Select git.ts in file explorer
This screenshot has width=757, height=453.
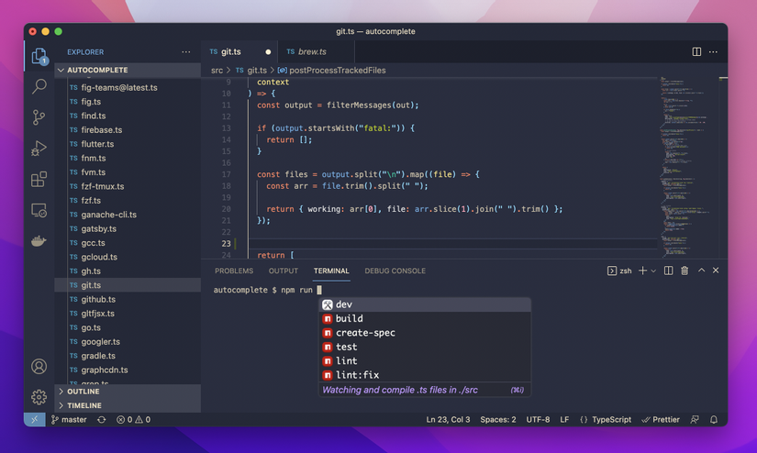click(128, 285)
